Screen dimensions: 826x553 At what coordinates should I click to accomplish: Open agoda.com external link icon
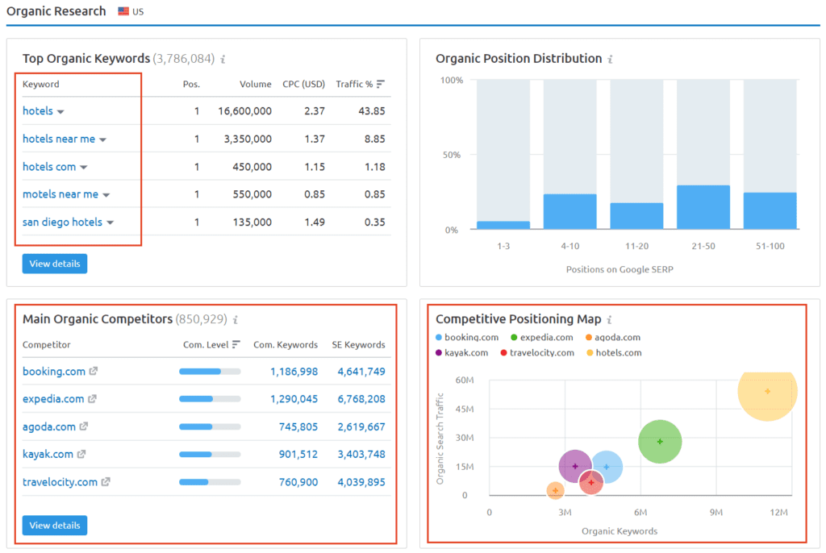[84, 426]
